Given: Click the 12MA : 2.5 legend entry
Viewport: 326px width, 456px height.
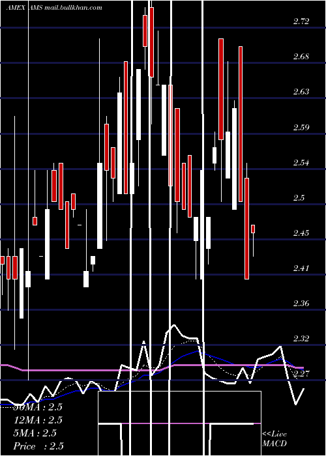Looking at the screenshot, I should 38,420.
